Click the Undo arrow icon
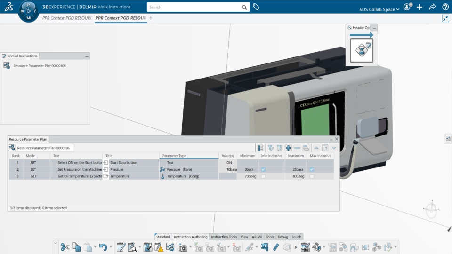The width and height of the screenshot is (452, 254). [103, 247]
